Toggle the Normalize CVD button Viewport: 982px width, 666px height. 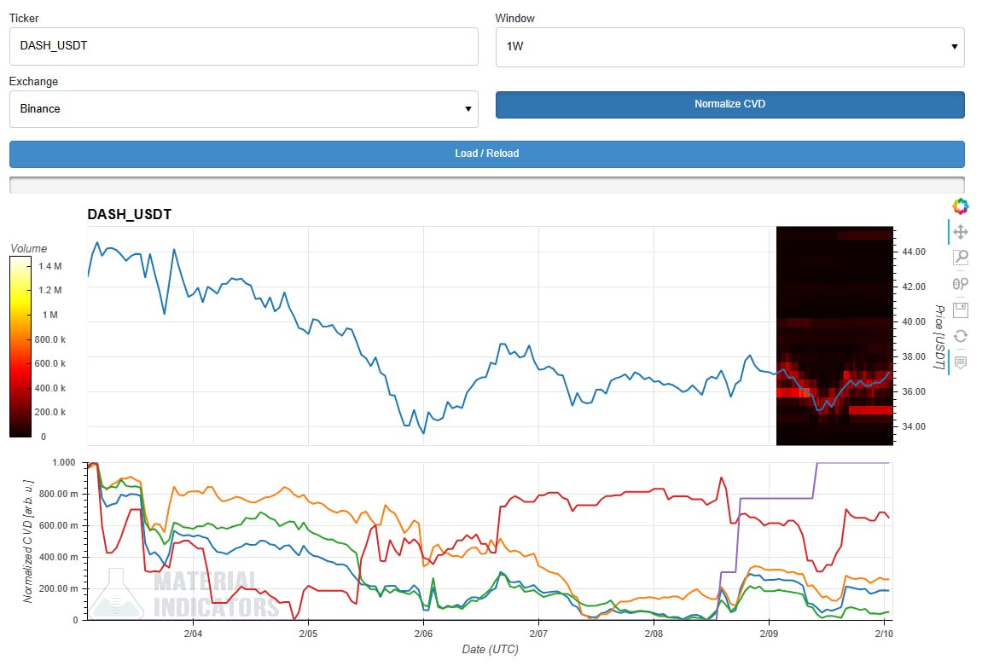click(x=729, y=105)
